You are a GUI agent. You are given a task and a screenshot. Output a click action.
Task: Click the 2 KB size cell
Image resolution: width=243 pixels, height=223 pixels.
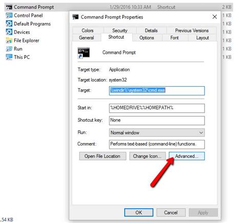coord(227,7)
